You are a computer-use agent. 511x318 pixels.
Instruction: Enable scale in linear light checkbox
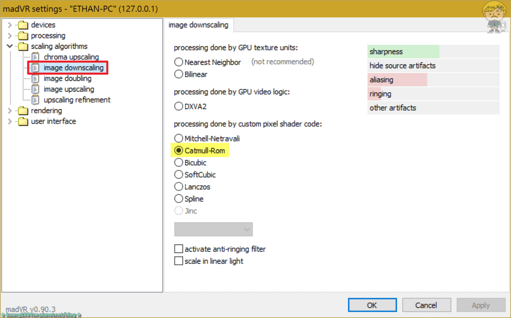179,261
